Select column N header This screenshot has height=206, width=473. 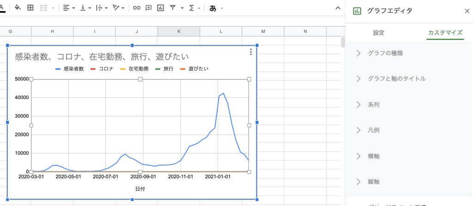[305, 31]
